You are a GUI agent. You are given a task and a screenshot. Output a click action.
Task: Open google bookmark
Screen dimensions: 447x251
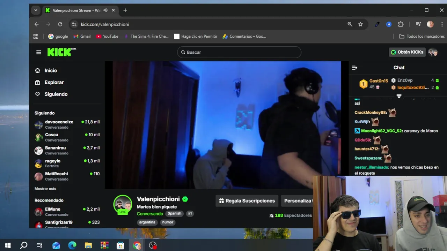58,36
